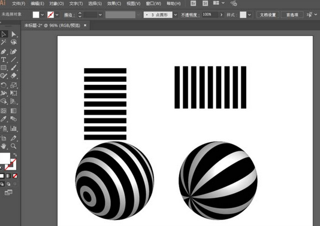Reset default fill and stroke

click(1, 168)
